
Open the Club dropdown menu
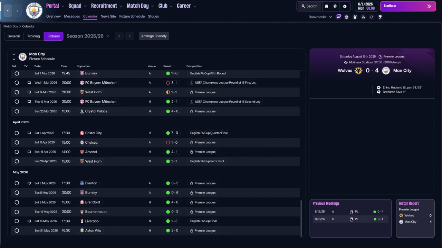(165, 6)
